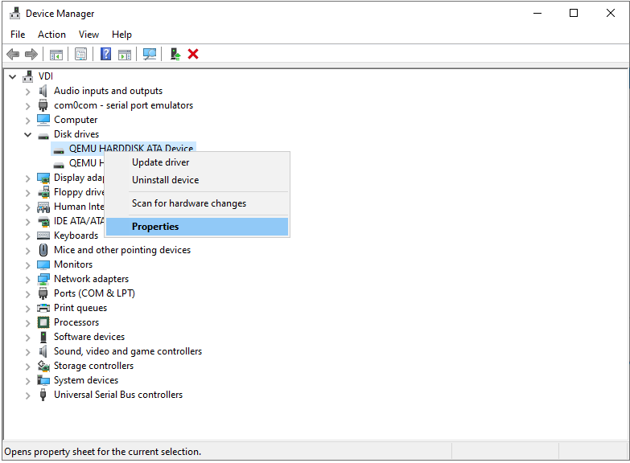Image resolution: width=630 pixels, height=463 pixels.
Task: Click the Disk drives category icon
Action: pos(43,136)
